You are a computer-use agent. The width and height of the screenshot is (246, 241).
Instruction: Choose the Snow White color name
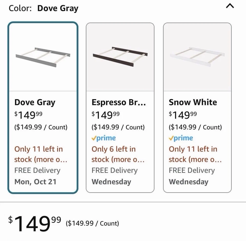tap(193, 102)
